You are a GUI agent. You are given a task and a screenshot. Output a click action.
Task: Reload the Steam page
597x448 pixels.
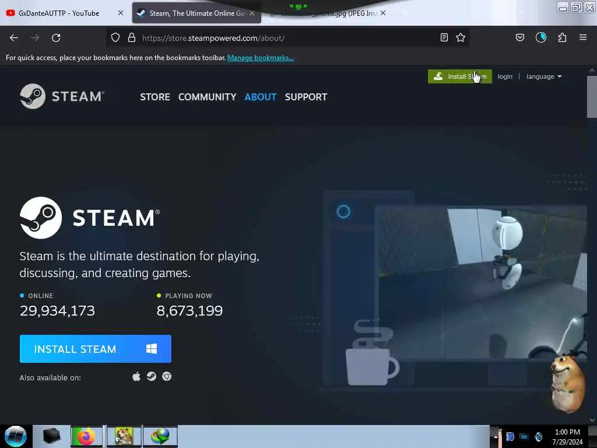tap(56, 38)
